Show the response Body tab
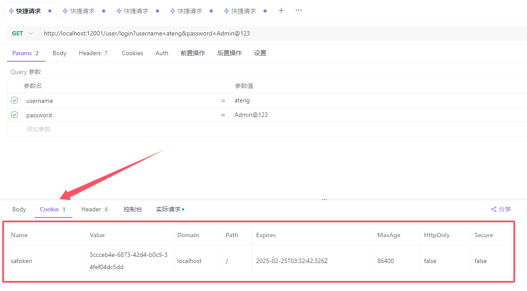The image size is (527, 291). point(19,209)
